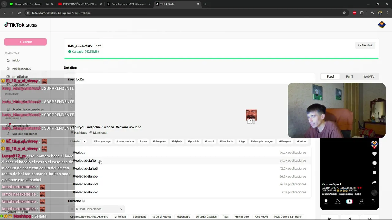Open a new browser tab
This screenshot has height=220, width=392.
point(205,4)
